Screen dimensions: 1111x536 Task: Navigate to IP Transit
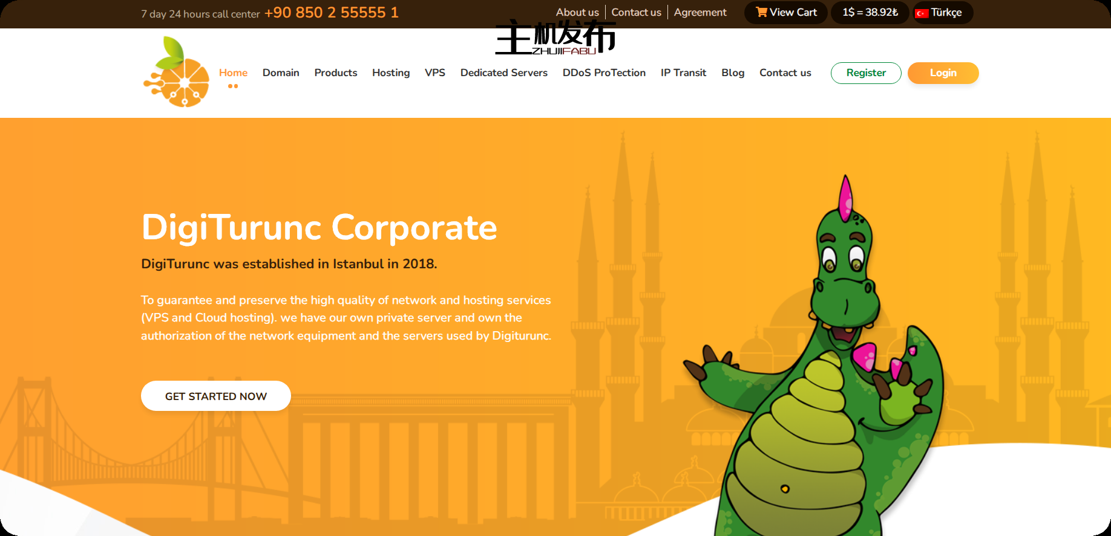683,73
